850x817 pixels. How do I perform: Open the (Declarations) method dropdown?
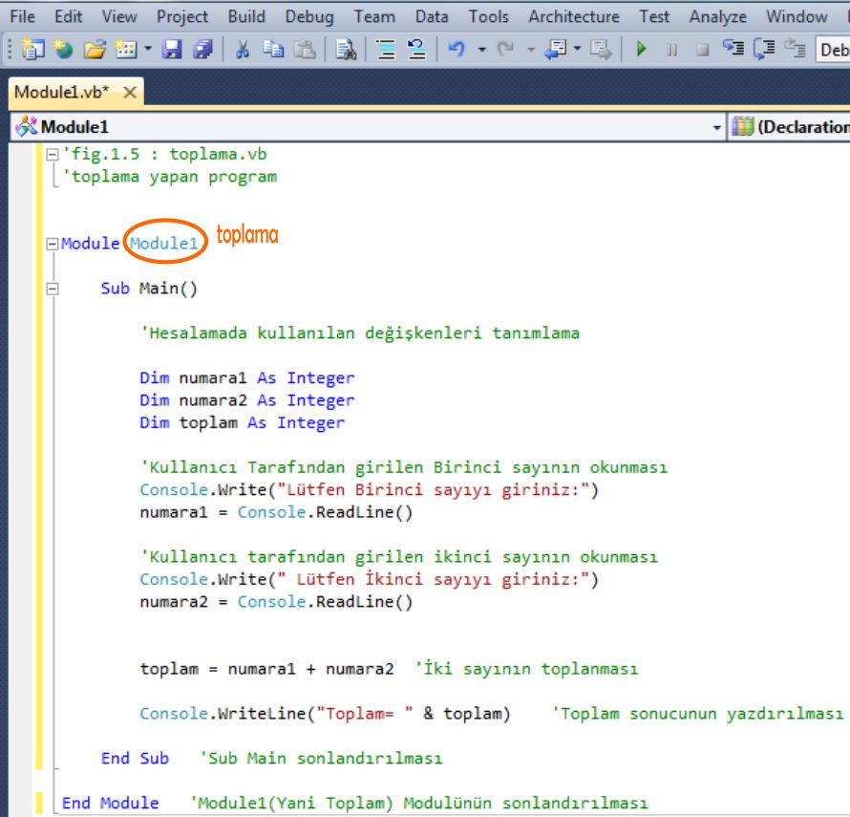tap(789, 127)
